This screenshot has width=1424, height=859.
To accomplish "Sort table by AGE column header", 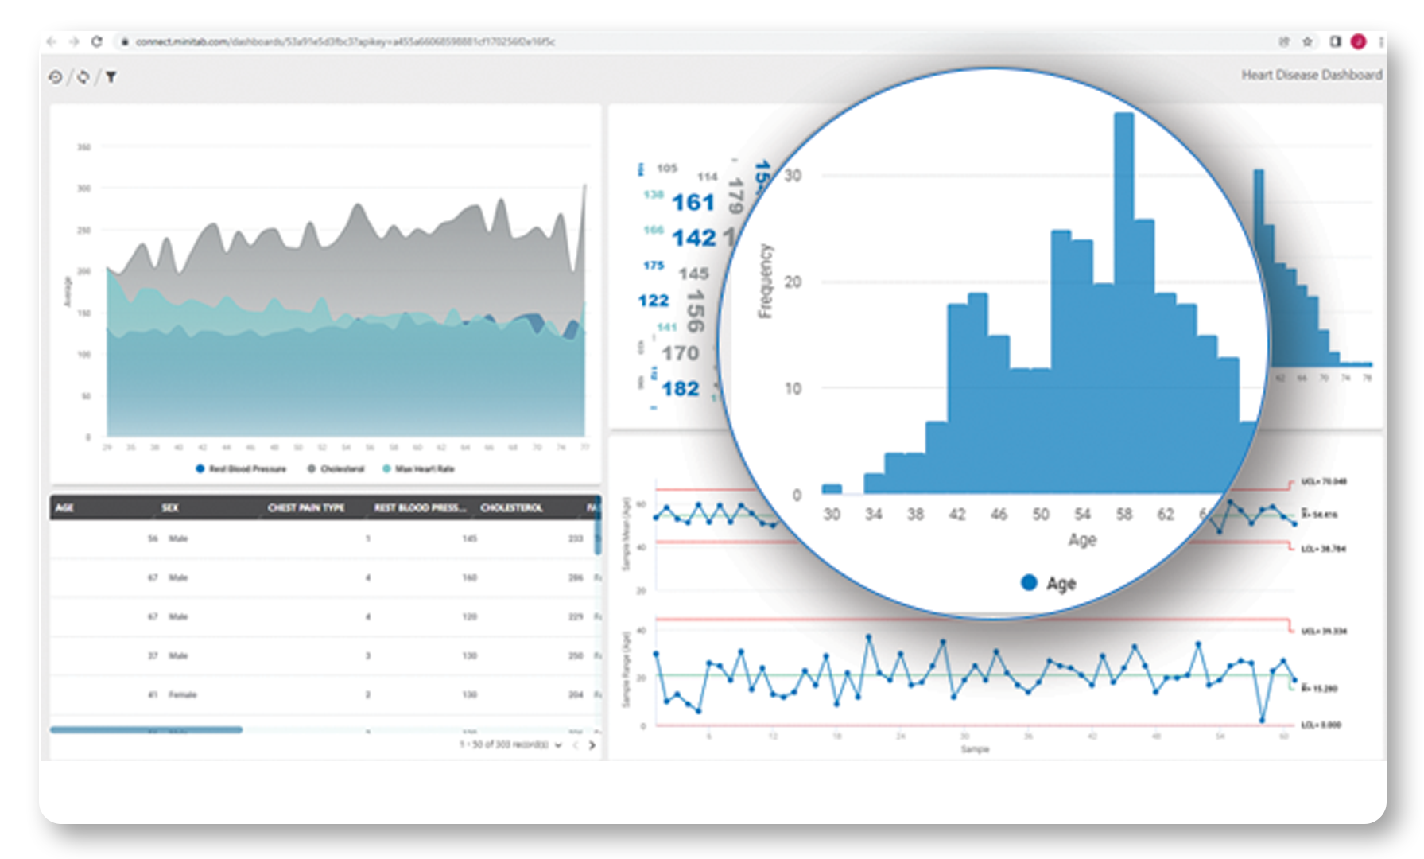I will (65, 507).
